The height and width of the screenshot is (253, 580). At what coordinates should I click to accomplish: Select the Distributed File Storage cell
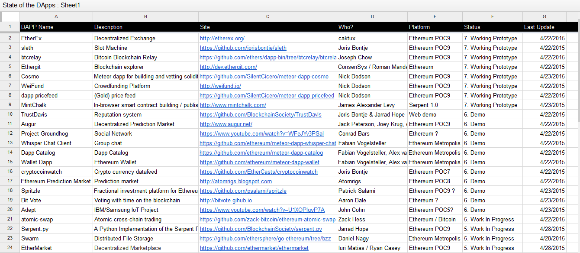145,238
